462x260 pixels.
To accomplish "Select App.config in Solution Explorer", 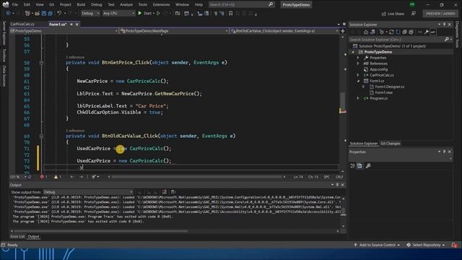I will click(378, 69).
